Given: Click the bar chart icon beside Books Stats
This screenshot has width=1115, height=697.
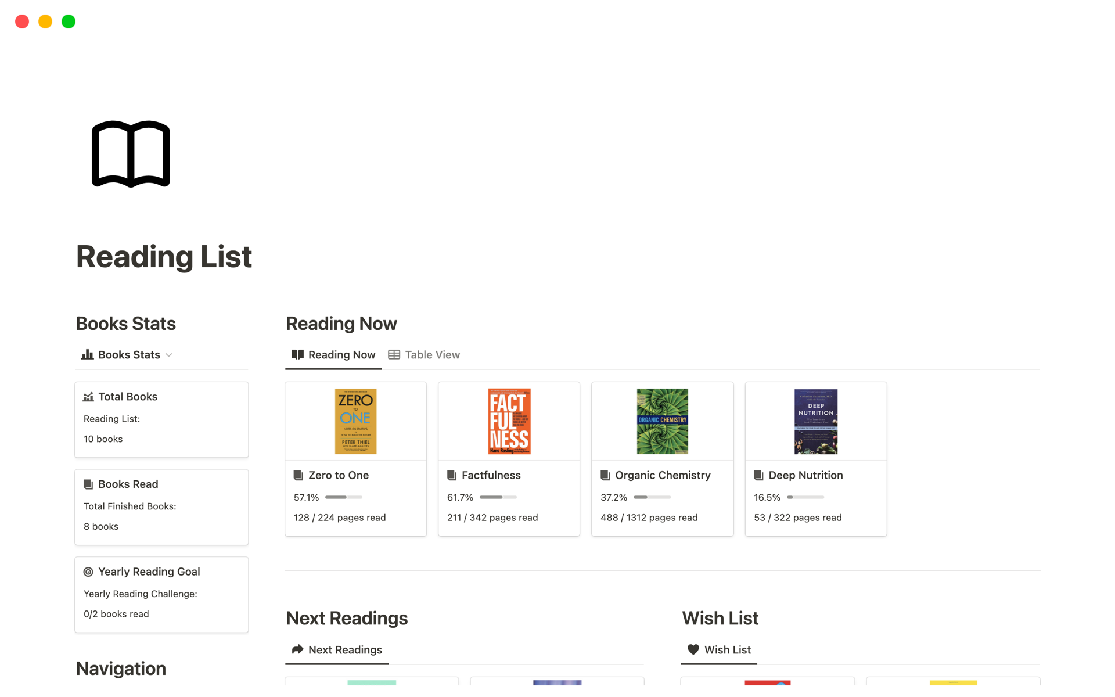Looking at the screenshot, I should coord(86,354).
